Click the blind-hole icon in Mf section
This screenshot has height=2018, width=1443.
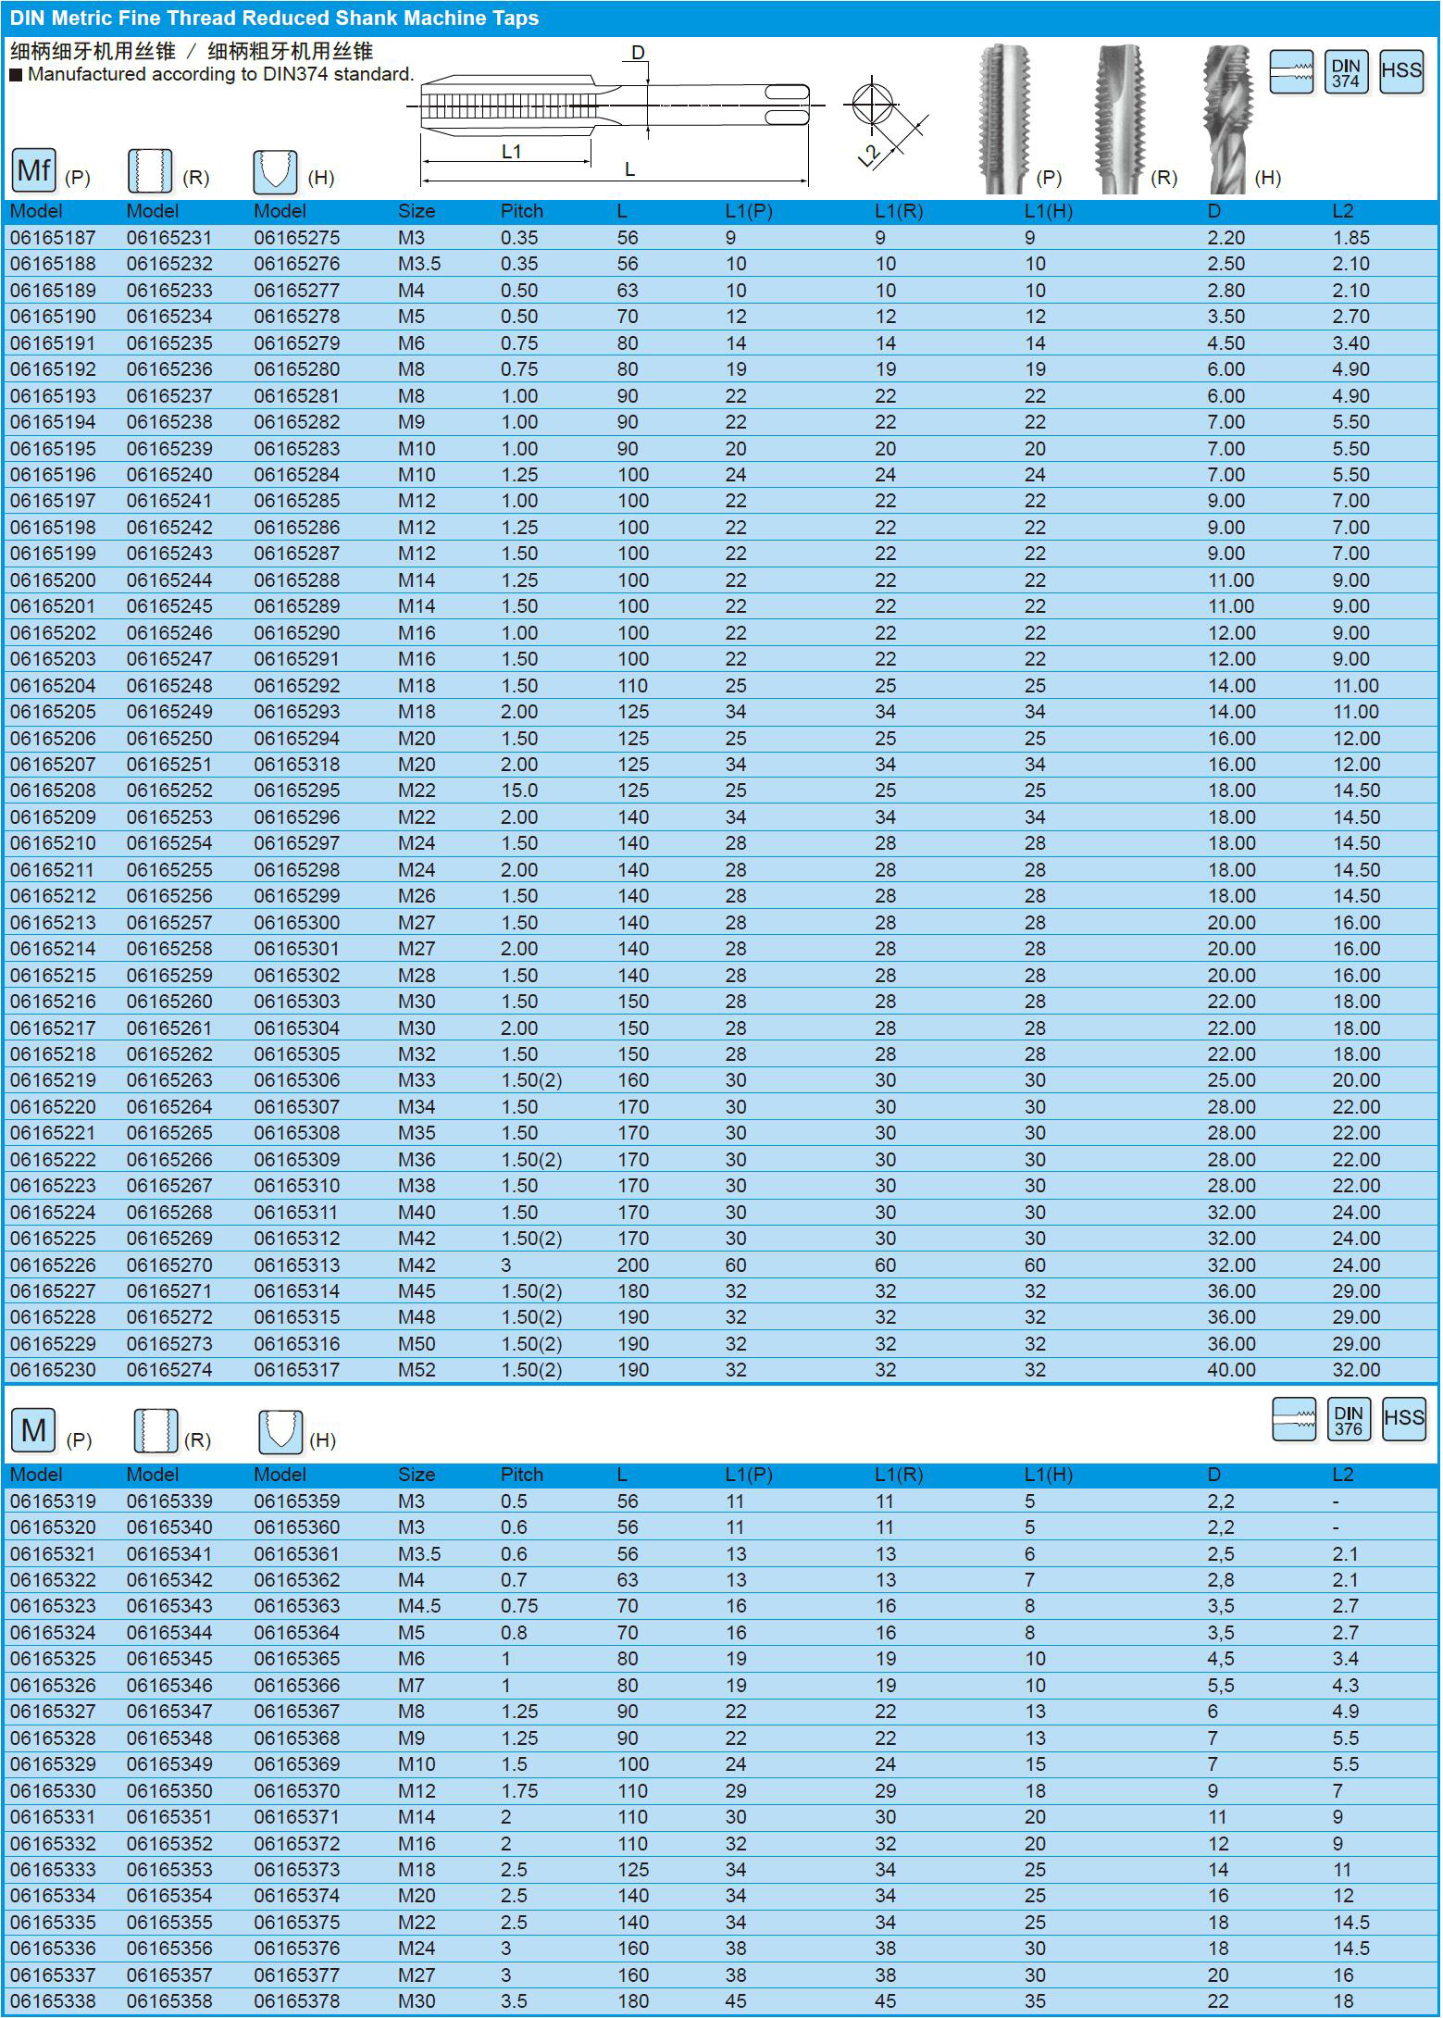click(x=275, y=171)
